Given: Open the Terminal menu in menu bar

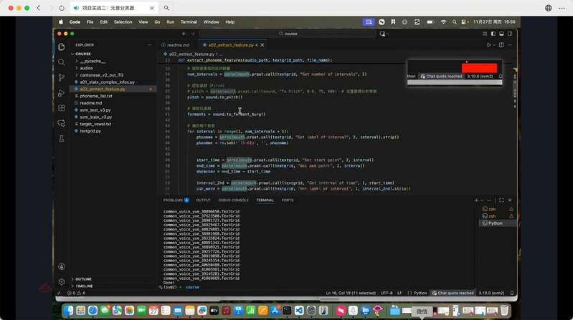Looking at the screenshot, I should (x=189, y=22).
